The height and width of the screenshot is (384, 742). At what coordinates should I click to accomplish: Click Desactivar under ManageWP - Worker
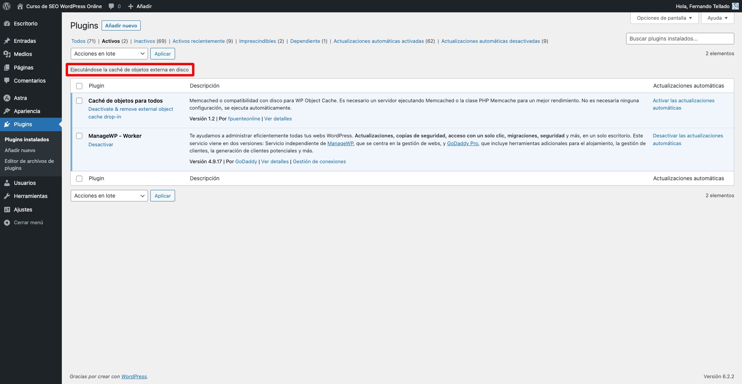pyautogui.click(x=100, y=144)
